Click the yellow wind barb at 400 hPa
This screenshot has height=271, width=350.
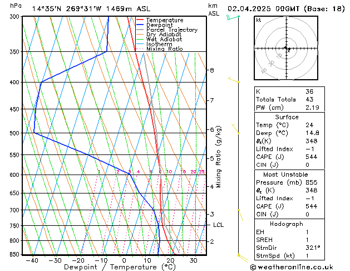pos(234,80)
